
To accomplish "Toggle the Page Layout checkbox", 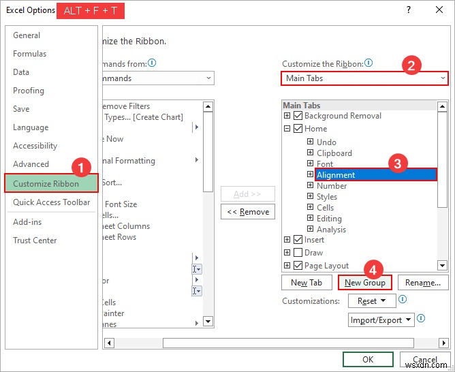I will (x=298, y=265).
